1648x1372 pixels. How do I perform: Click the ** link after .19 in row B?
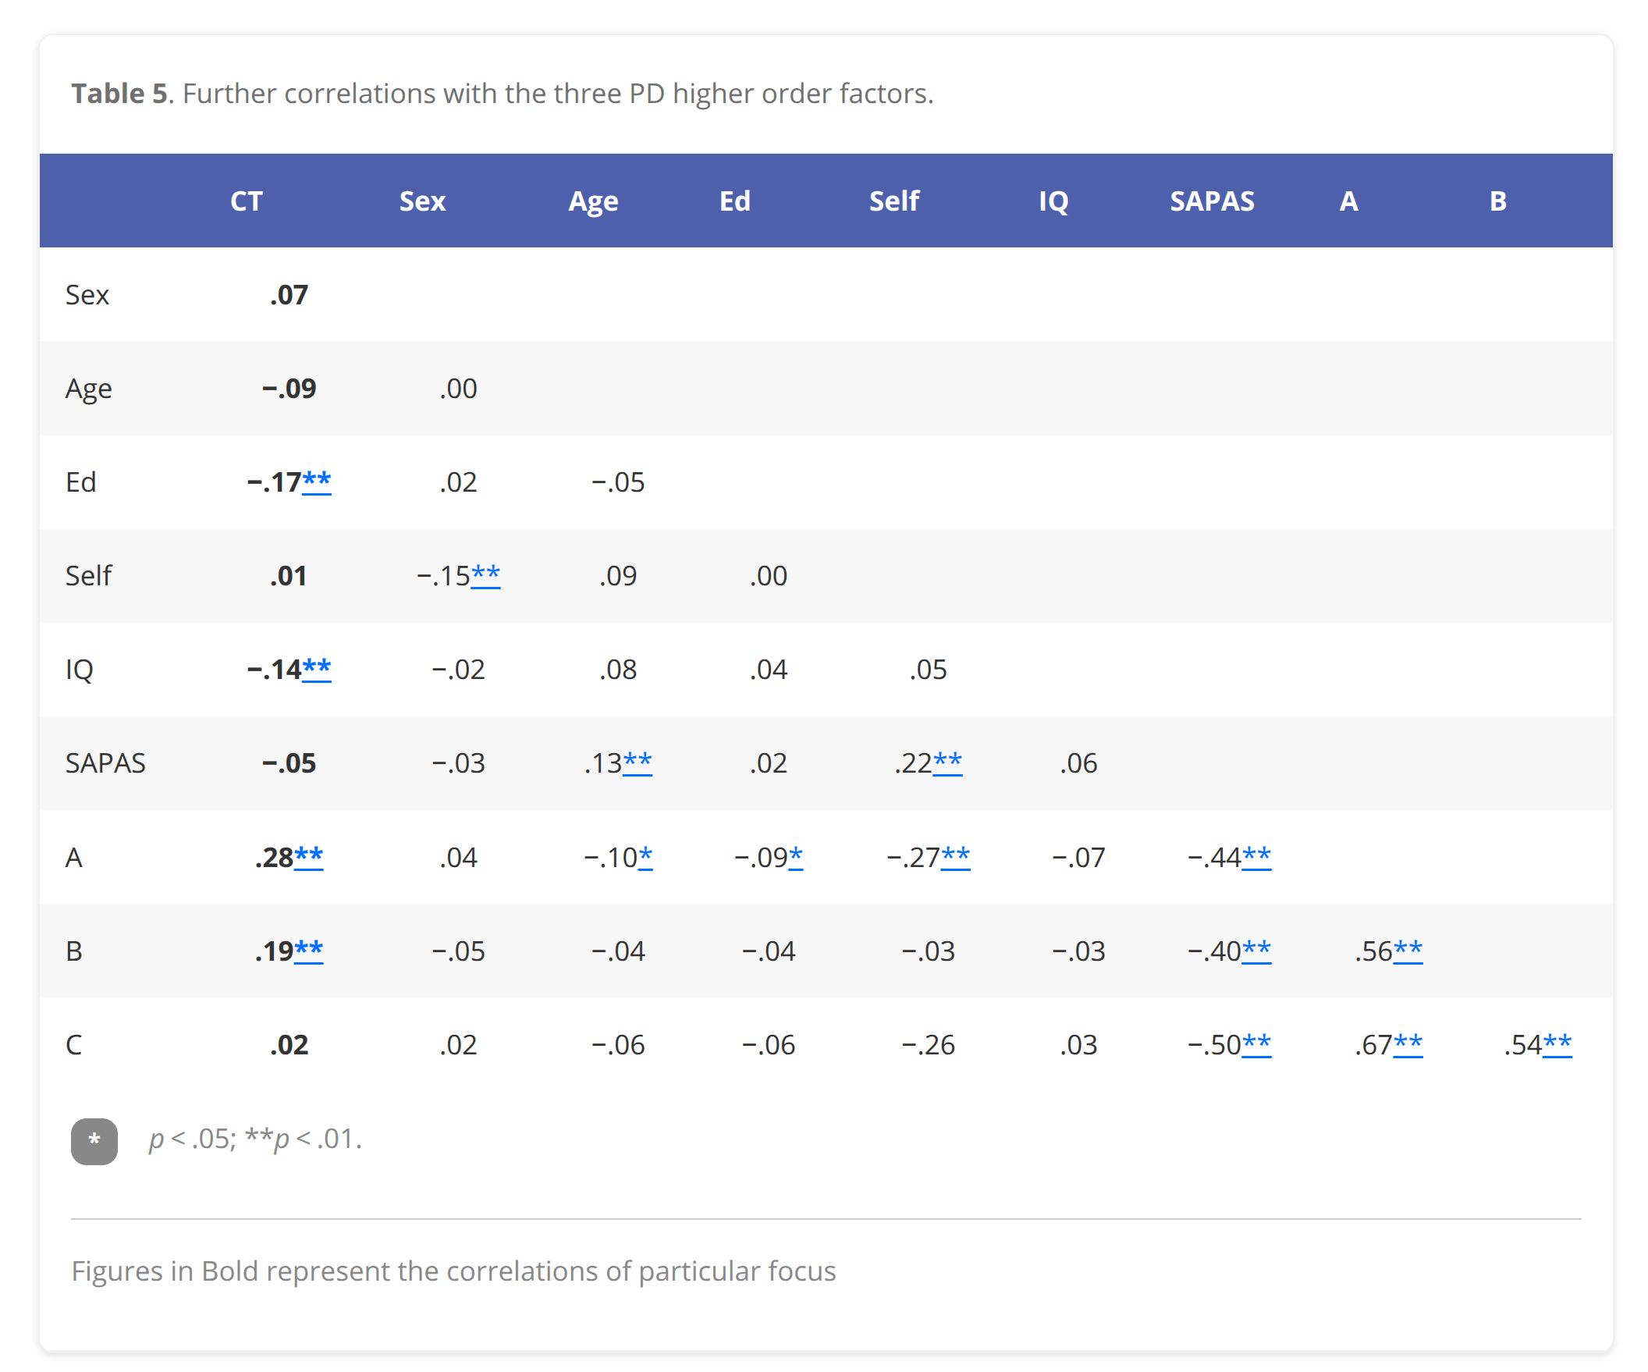point(308,949)
